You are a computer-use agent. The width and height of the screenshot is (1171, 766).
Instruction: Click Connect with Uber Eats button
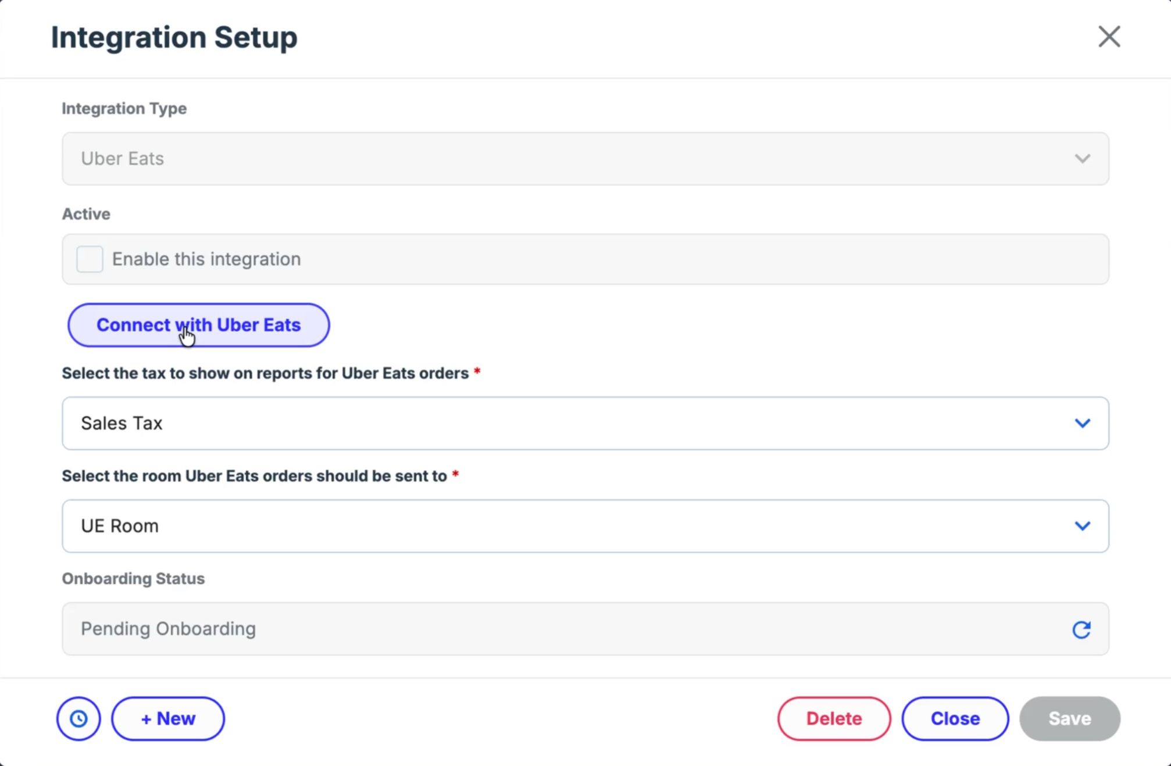pos(199,325)
